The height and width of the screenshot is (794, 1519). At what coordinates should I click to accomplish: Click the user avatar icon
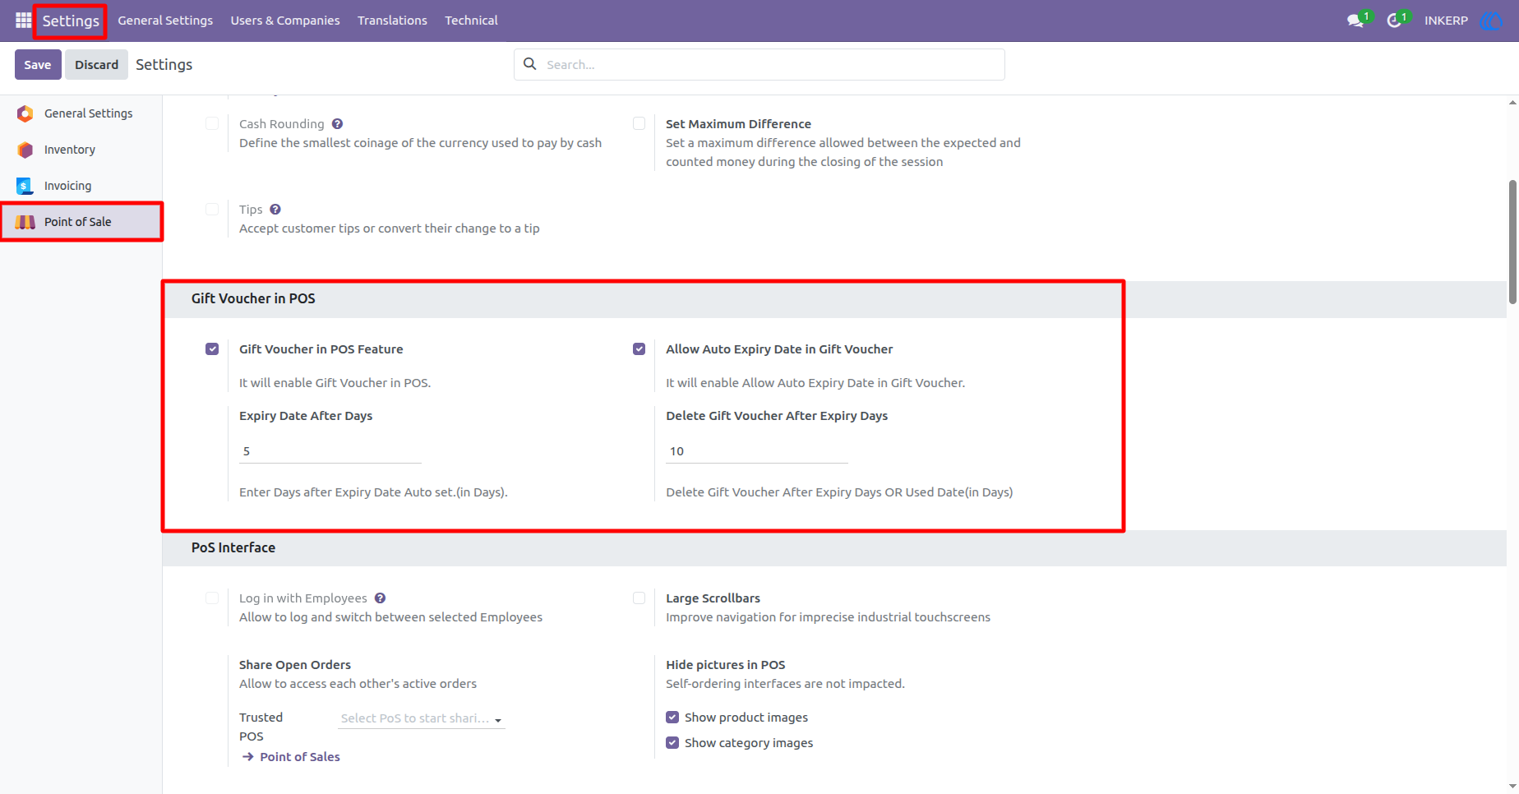pos(1490,21)
